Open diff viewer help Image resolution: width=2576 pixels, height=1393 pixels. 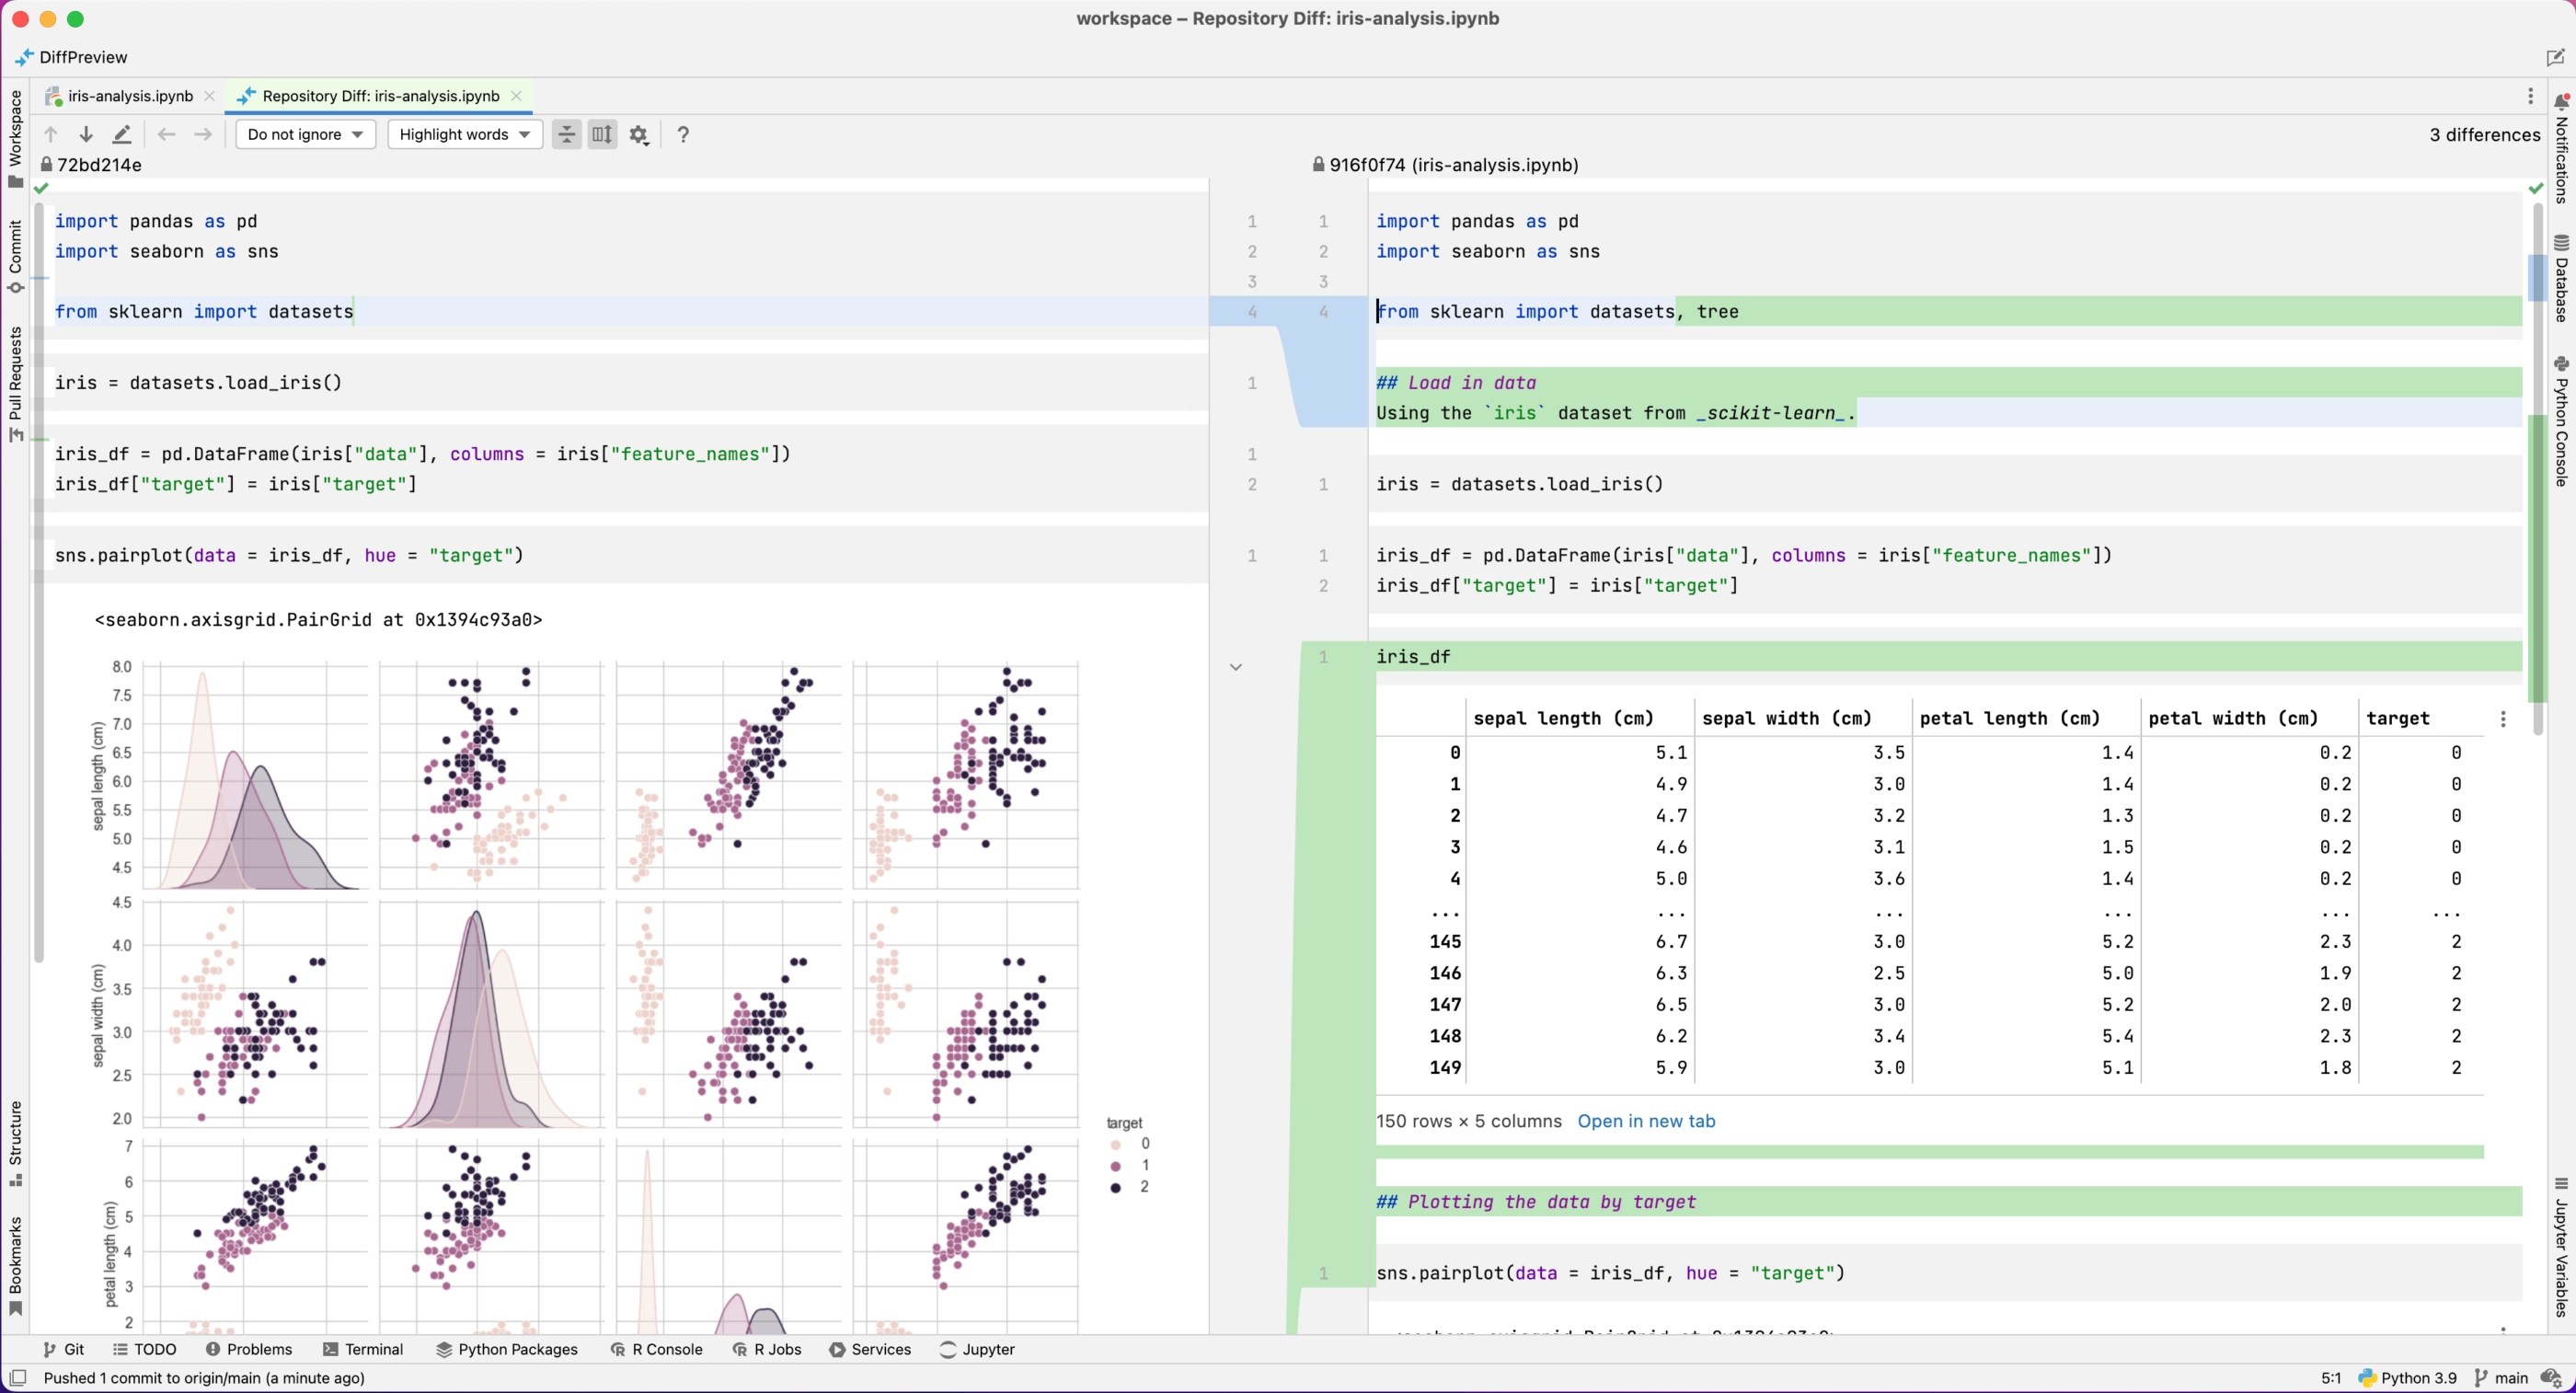tap(683, 134)
